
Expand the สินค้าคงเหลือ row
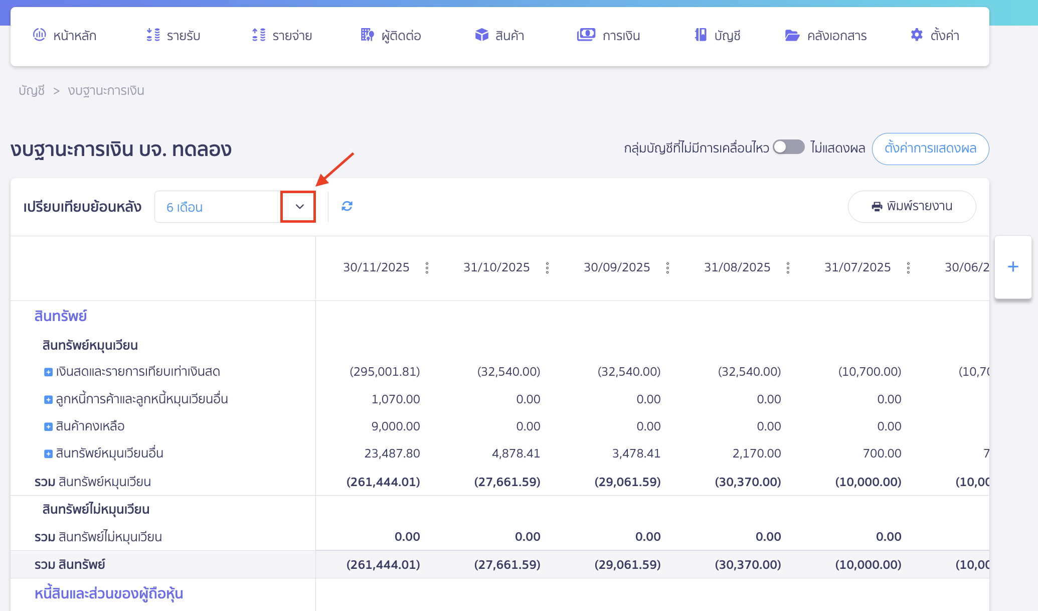pyautogui.click(x=48, y=426)
